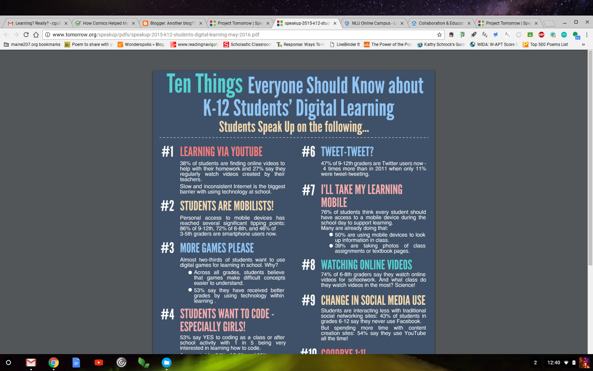593x371 pixels.
Task: Open the Google Classroom extension icon
Action: click(x=530, y=35)
